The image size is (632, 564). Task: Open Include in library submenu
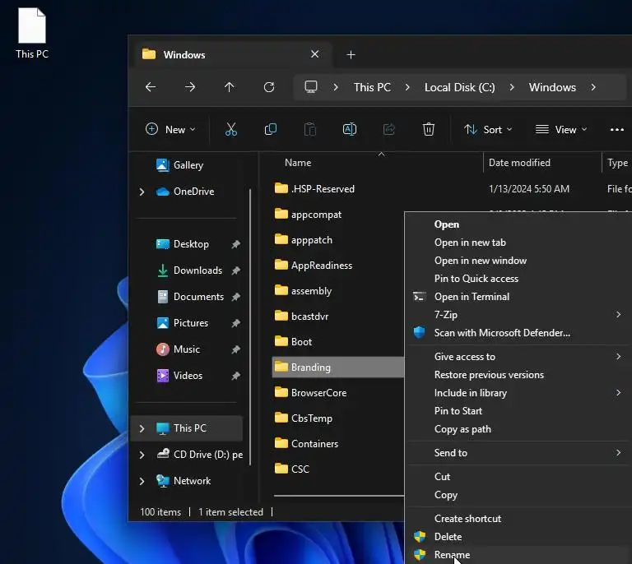pyautogui.click(x=519, y=393)
